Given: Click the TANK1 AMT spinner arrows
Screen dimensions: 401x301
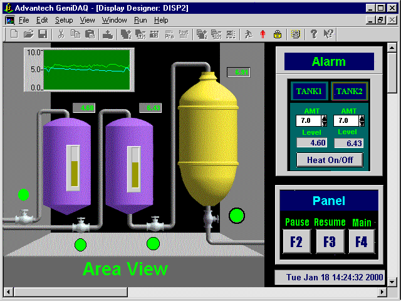Looking at the screenshot, I should [x=324, y=120].
